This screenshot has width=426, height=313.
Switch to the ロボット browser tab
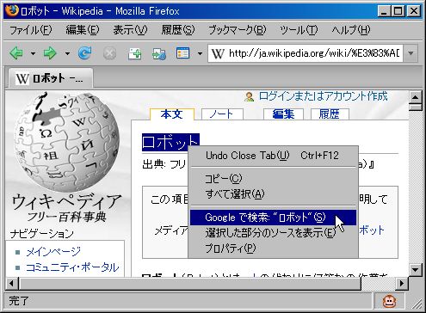pos(50,78)
